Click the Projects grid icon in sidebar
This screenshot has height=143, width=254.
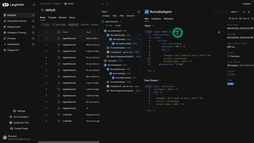click(x=5, y=15)
